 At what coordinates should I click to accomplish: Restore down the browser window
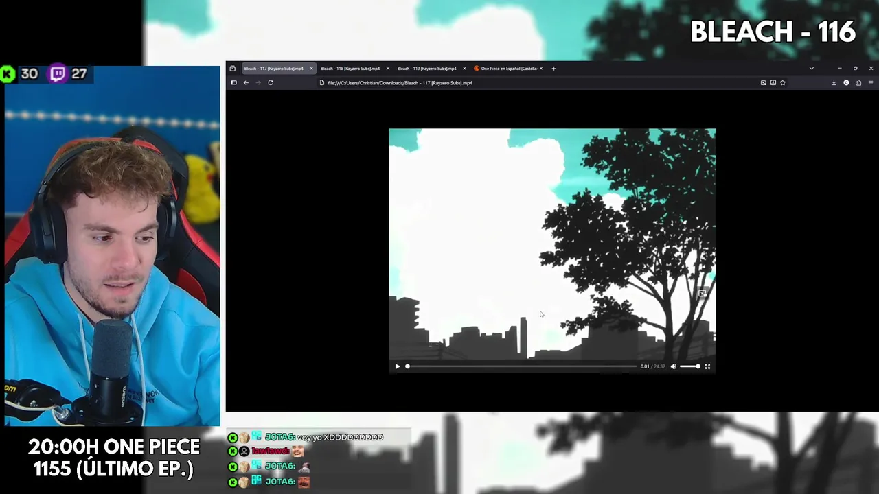[855, 69]
